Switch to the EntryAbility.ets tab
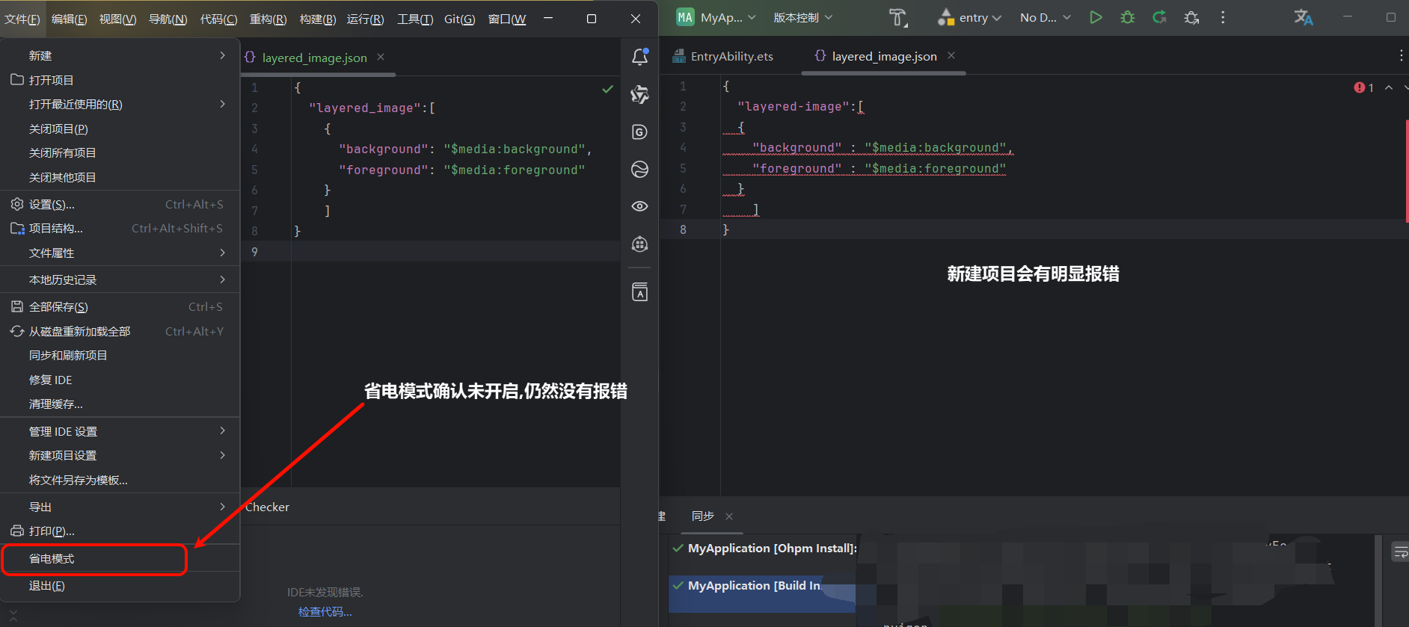 (731, 56)
